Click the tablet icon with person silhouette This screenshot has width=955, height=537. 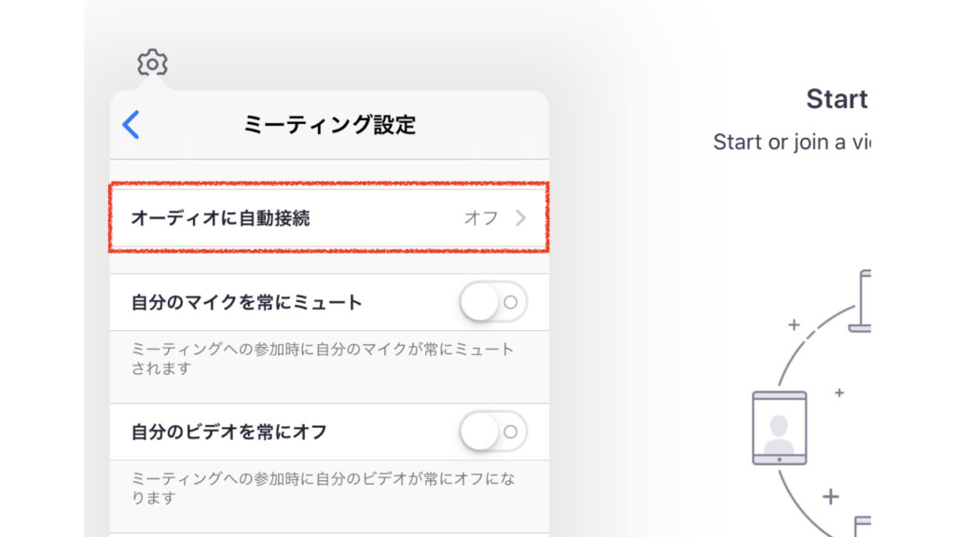coord(779,427)
